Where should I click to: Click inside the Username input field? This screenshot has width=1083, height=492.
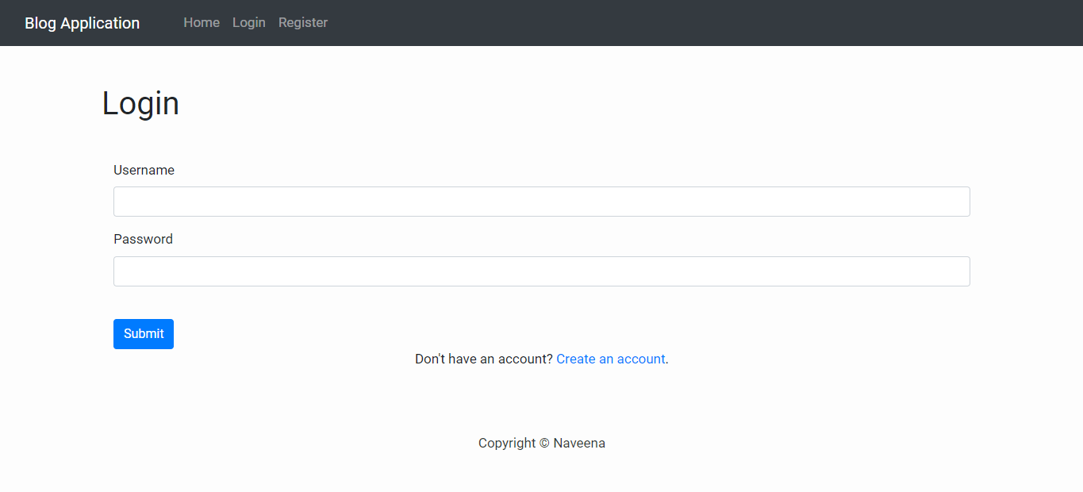(541, 201)
